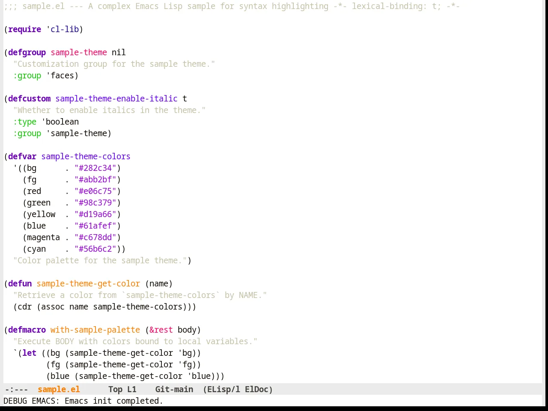This screenshot has width=548, height=411.
Task: Click macro name 'with-sample-palette'
Action: (x=95, y=330)
